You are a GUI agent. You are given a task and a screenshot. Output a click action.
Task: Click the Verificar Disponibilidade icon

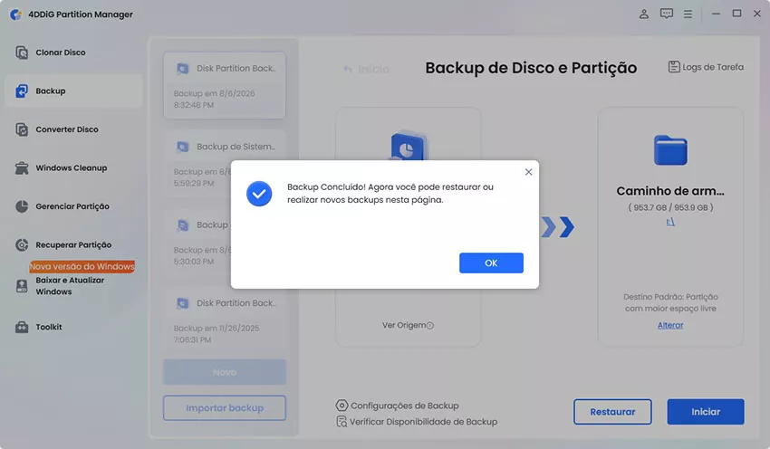pyautogui.click(x=342, y=422)
